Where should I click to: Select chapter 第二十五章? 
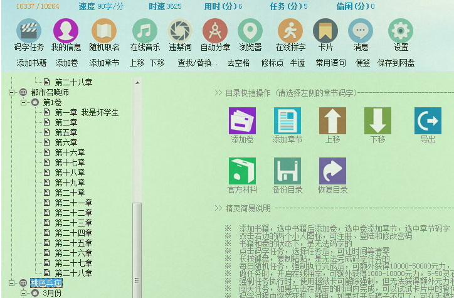point(73,243)
